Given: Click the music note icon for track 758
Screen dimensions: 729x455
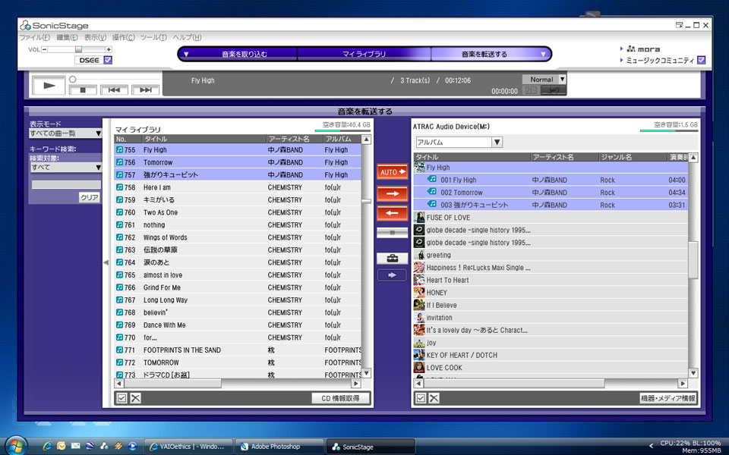Looking at the screenshot, I should coord(119,187).
